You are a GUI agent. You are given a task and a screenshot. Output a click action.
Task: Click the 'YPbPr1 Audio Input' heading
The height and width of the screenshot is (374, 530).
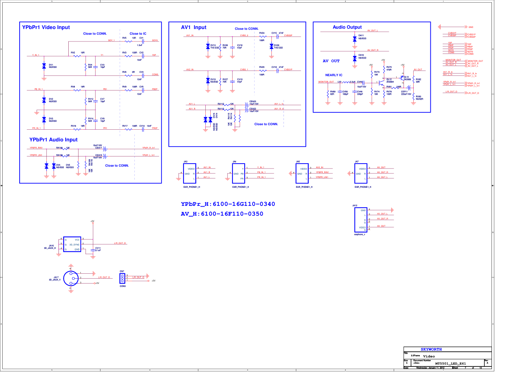pos(54,139)
